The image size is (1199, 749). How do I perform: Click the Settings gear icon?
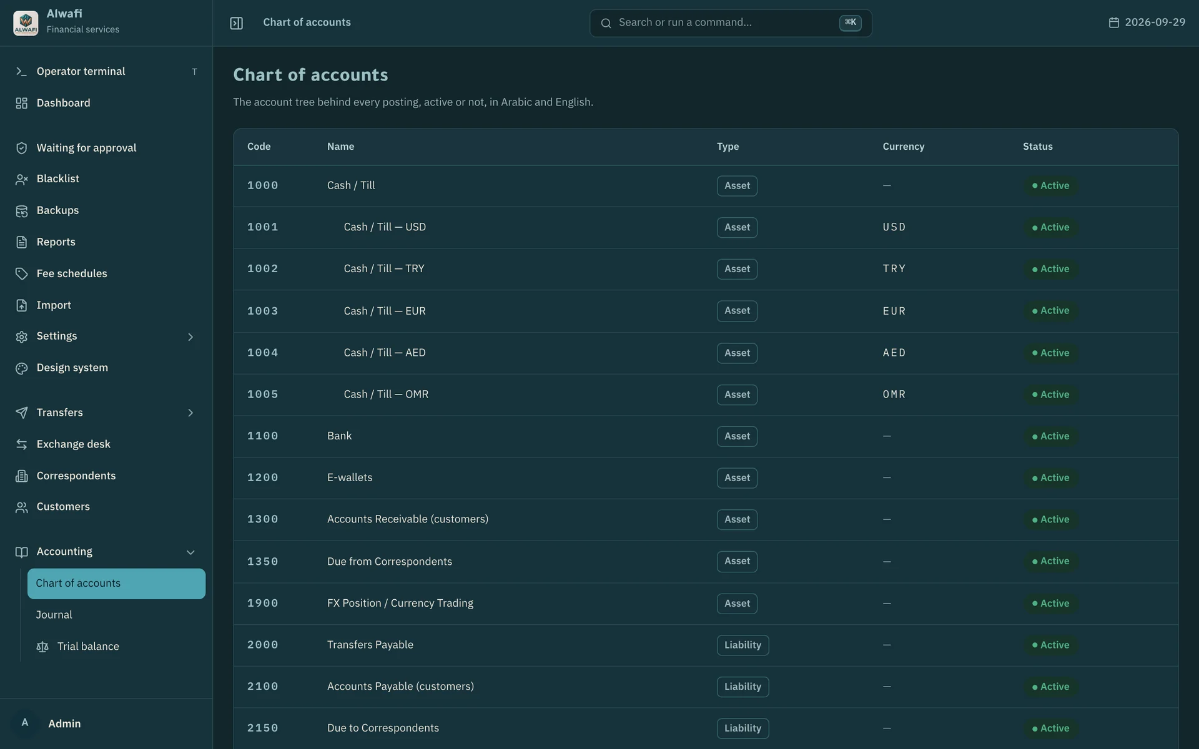tap(22, 336)
